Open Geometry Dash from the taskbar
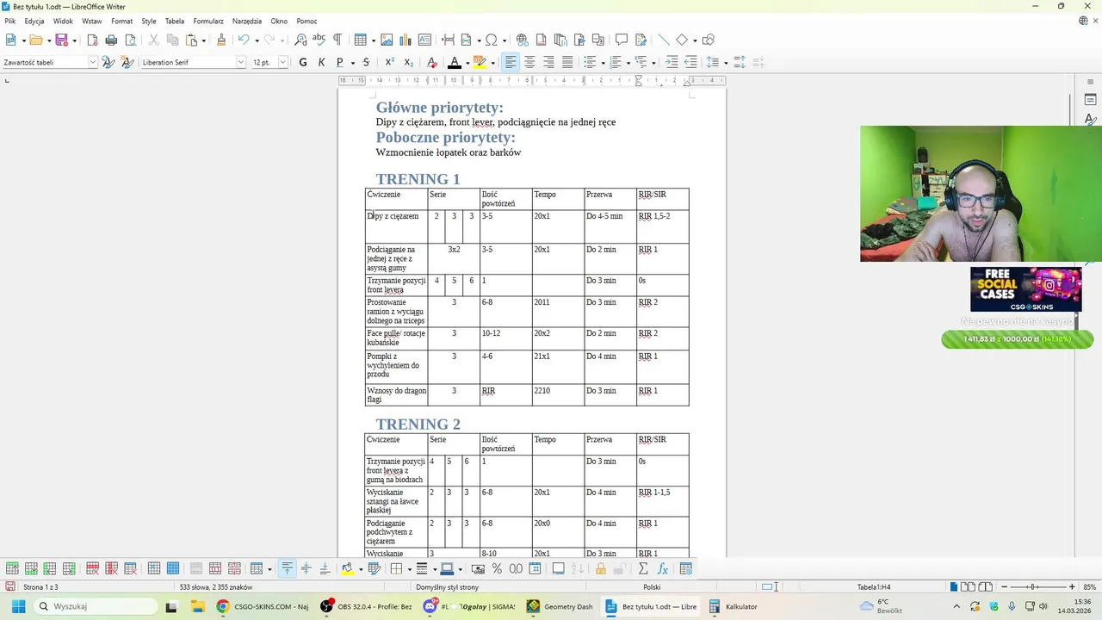 (x=560, y=606)
